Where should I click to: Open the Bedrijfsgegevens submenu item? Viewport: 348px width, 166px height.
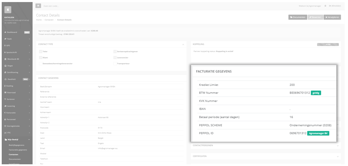coord(16,145)
